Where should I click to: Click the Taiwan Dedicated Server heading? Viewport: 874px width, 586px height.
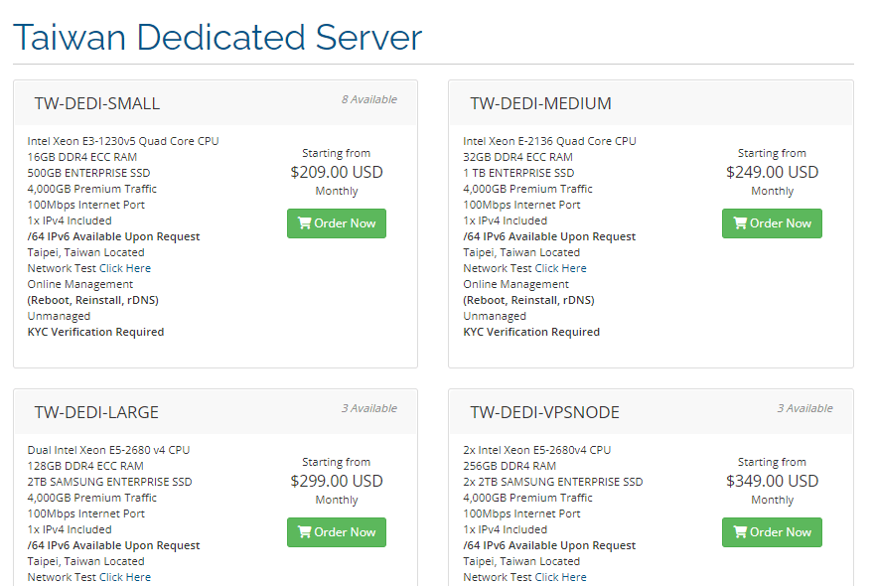point(218,38)
